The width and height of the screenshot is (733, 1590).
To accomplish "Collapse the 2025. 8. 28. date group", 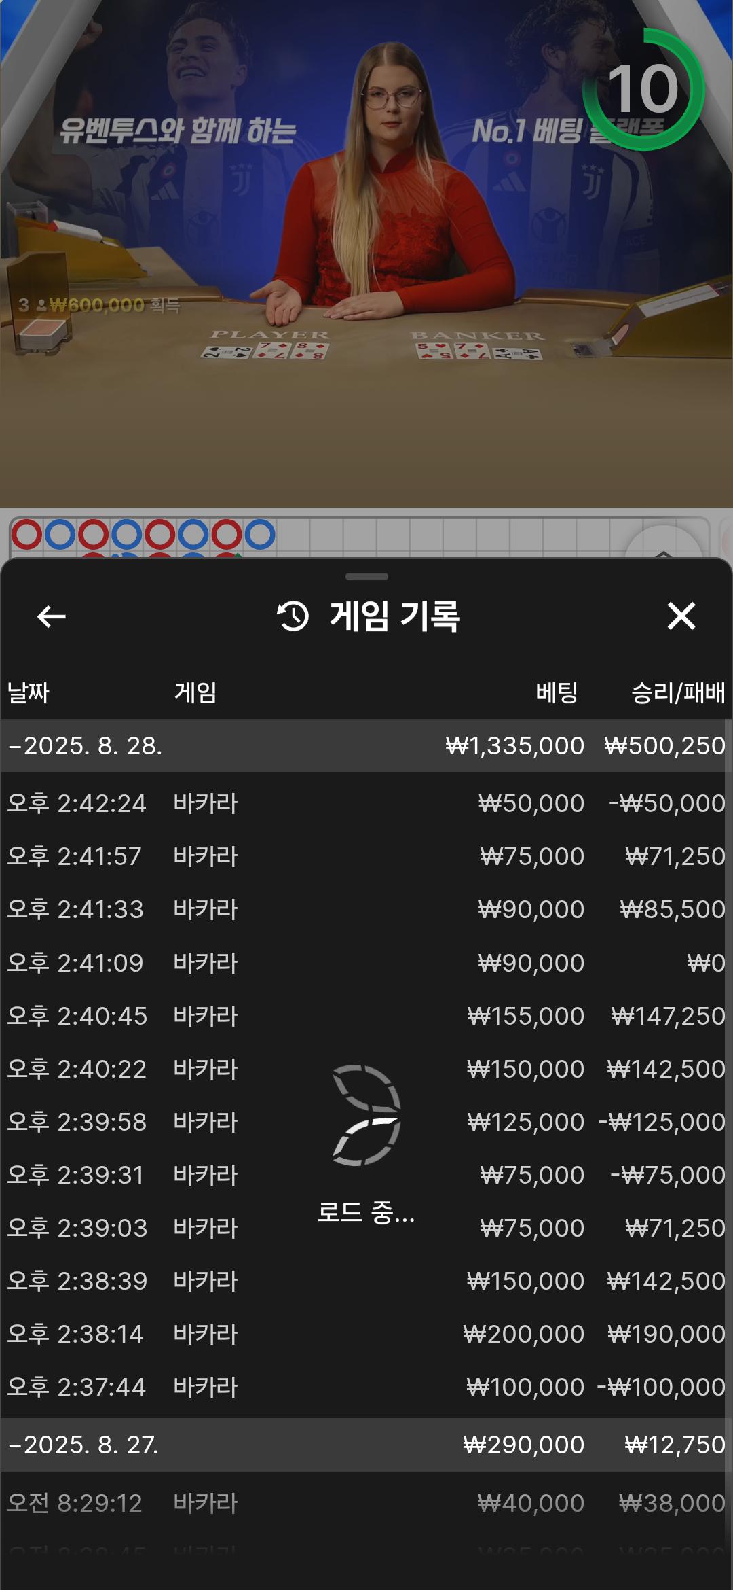I will (x=85, y=745).
